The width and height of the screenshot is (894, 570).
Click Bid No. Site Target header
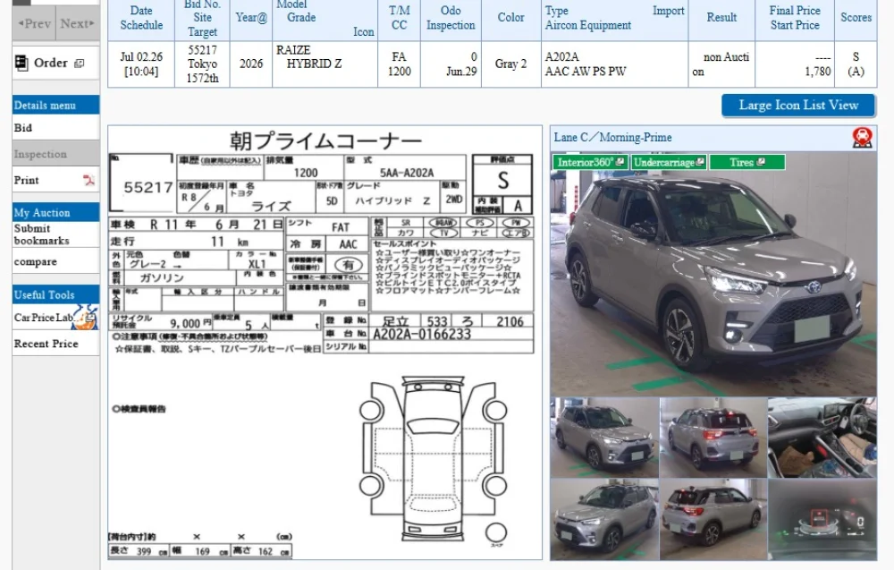click(x=202, y=18)
